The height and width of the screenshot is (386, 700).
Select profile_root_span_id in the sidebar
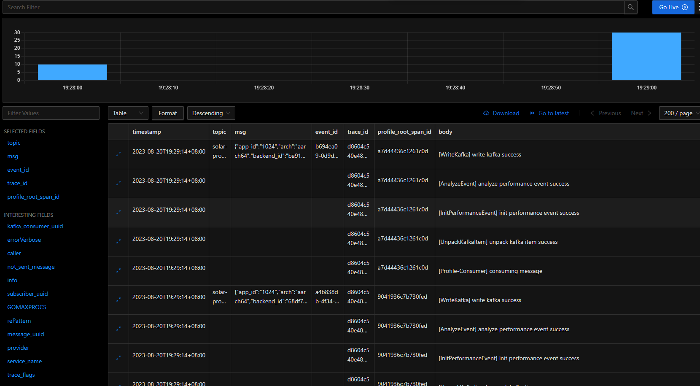pyautogui.click(x=33, y=197)
